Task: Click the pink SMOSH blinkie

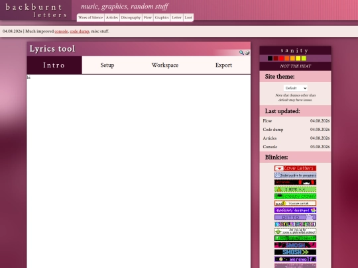Action: coord(295,246)
